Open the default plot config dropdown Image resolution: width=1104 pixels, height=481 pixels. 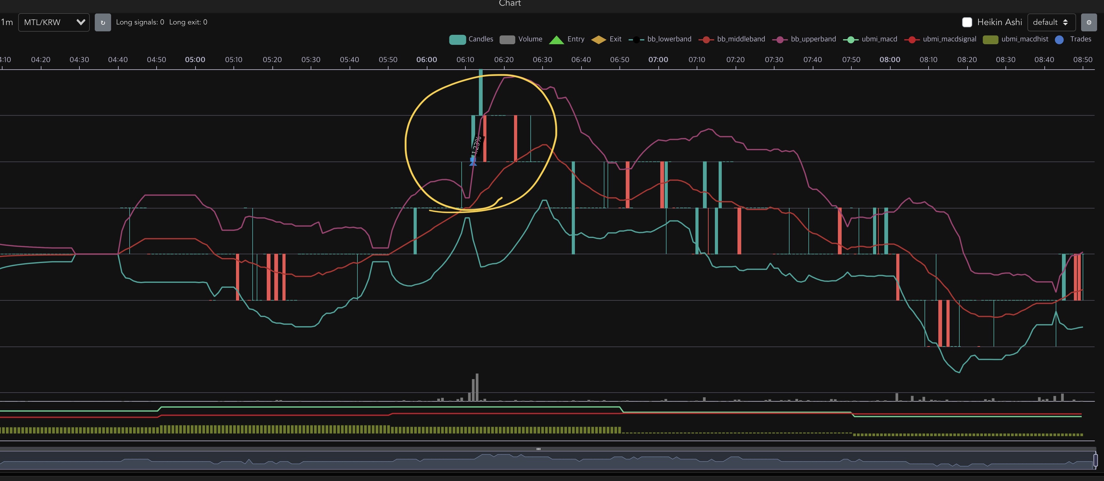[x=1051, y=22]
